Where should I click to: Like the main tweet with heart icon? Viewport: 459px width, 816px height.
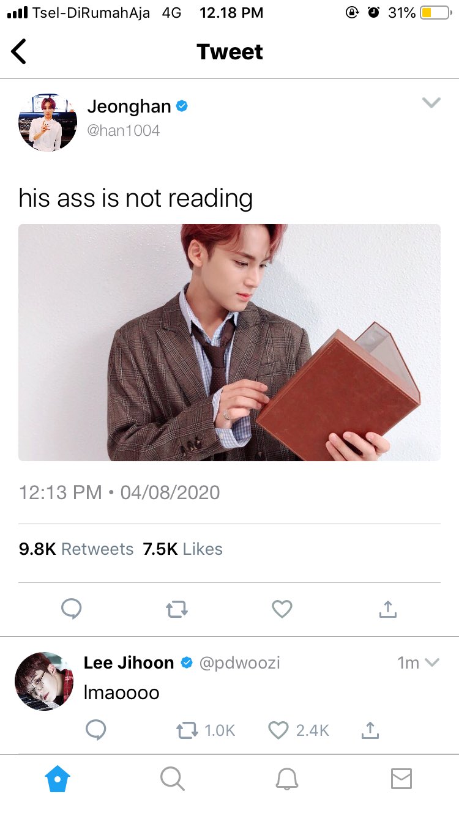282,609
